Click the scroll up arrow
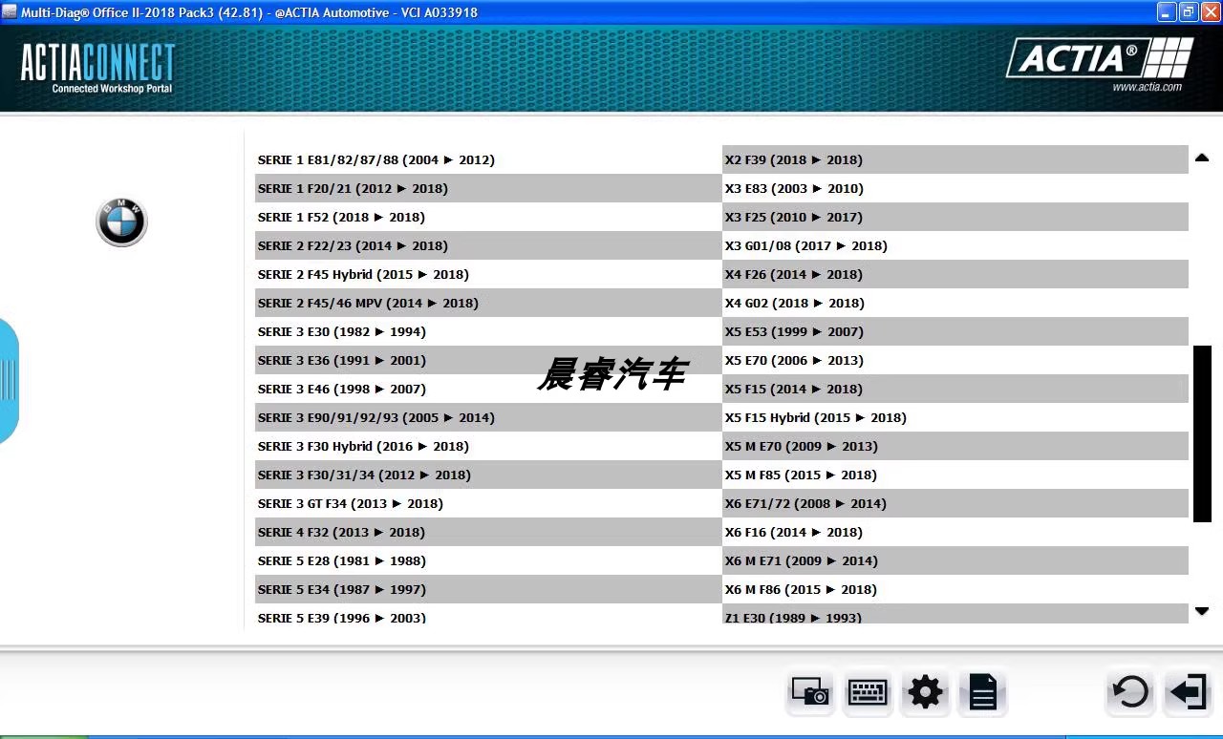This screenshot has height=739, width=1223. [1202, 158]
